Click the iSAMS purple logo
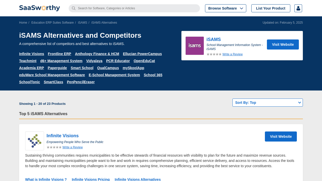 coord(195,46)
